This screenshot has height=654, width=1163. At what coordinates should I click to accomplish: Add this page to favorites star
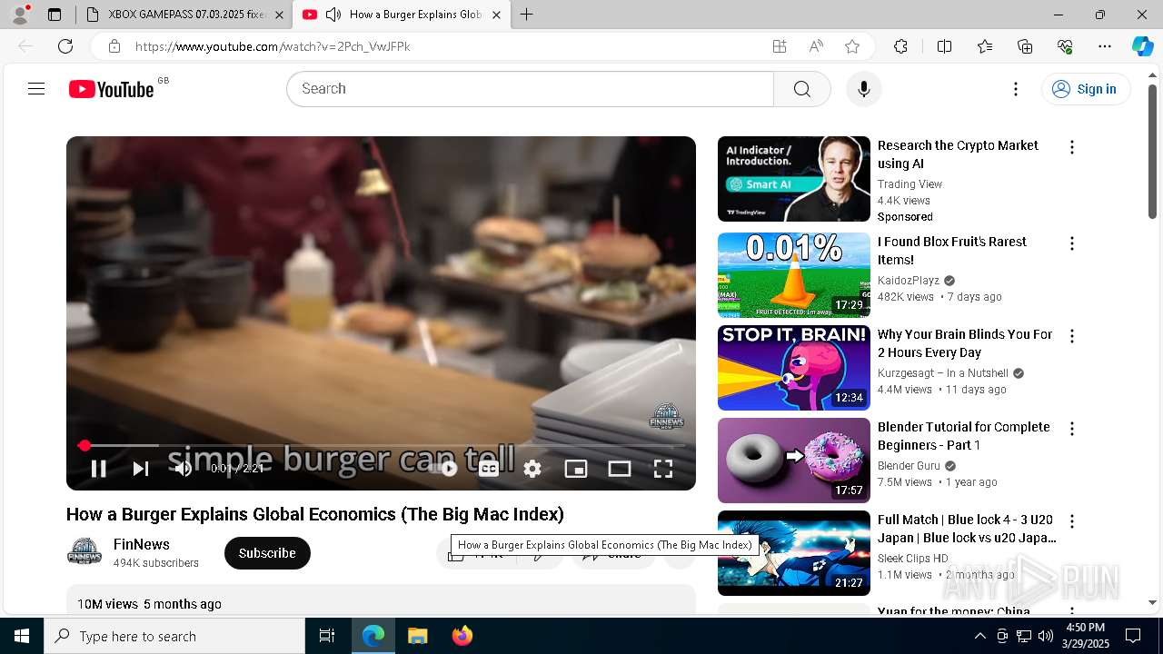852,46
